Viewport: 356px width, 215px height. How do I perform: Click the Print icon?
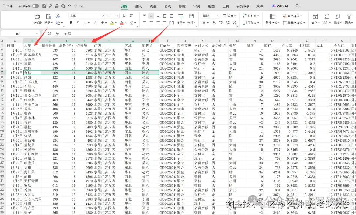[x=57, y=6]
